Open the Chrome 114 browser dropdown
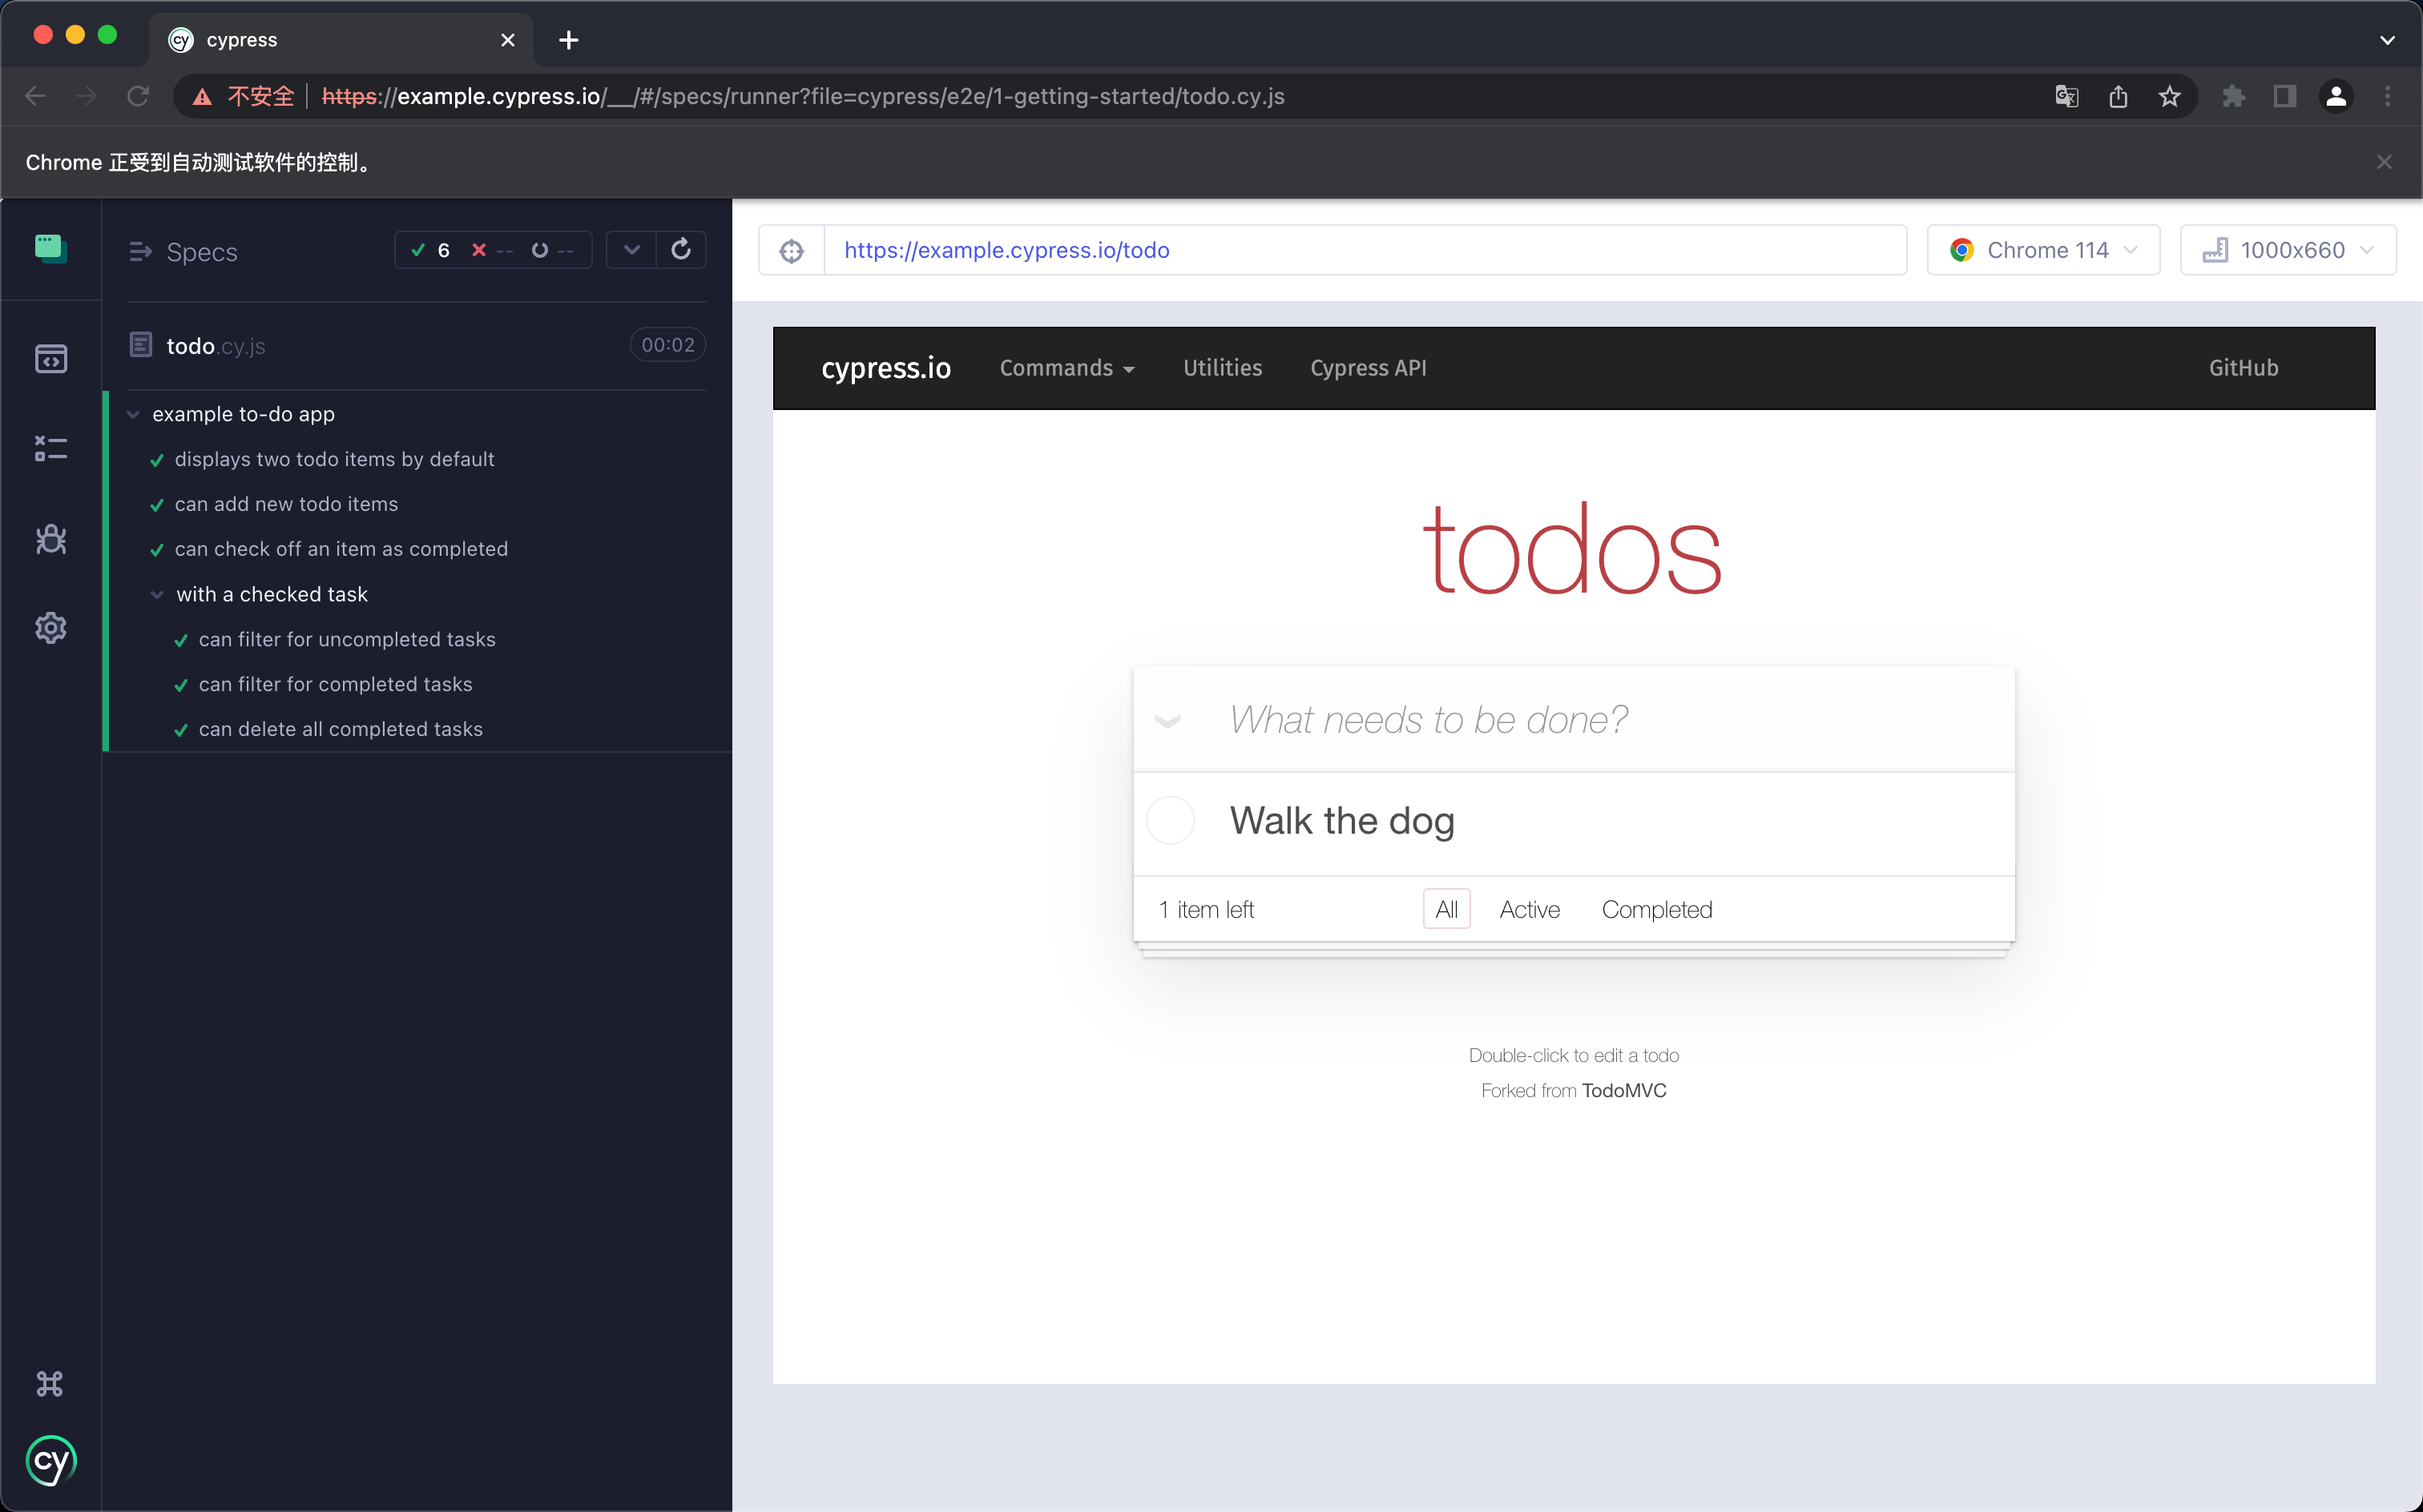Image resolution: width=2423 pixels, height=1512 pixels. 2043,250
